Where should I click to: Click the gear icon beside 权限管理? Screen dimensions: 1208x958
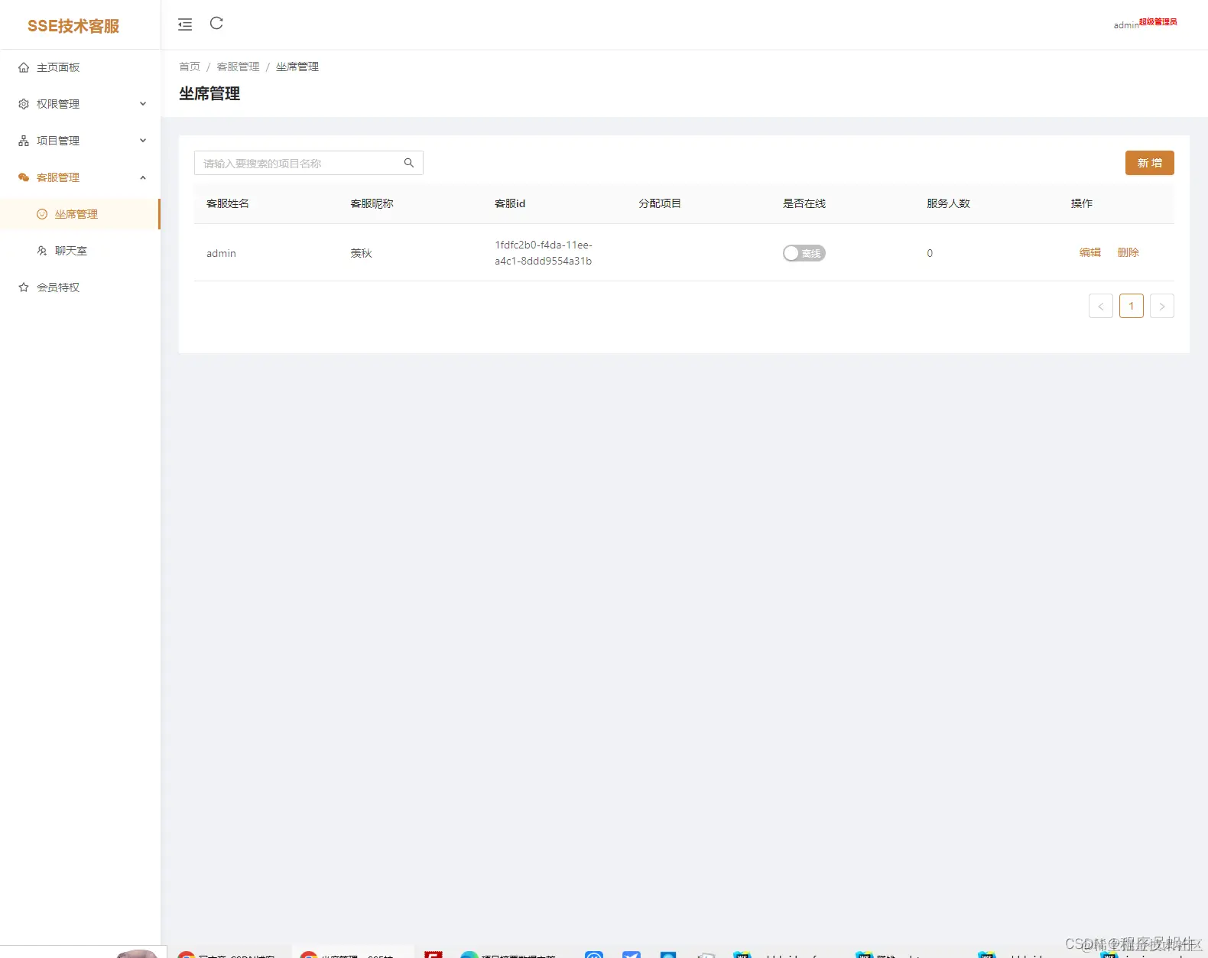(24, 104)
